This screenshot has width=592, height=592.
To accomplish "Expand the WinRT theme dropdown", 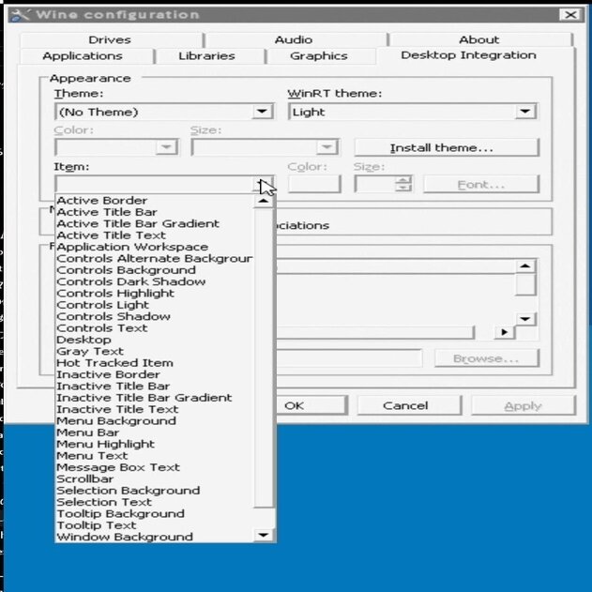I will pos(525,112).
